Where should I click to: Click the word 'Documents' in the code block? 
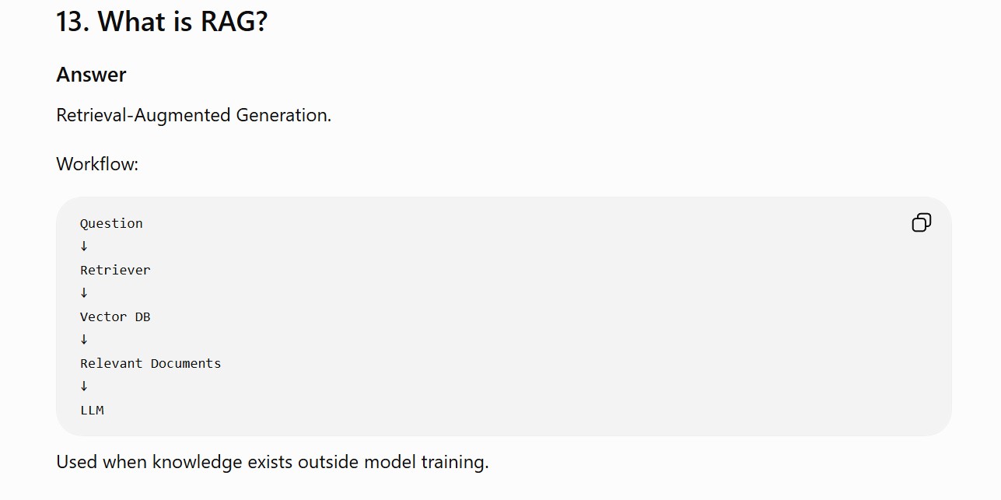tap(186, 363)
